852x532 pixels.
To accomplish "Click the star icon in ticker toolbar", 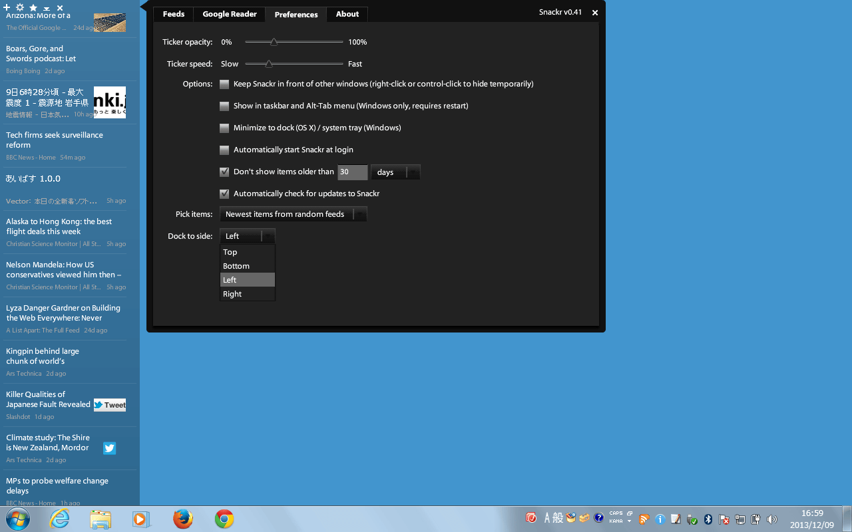I will pos(33,8).
